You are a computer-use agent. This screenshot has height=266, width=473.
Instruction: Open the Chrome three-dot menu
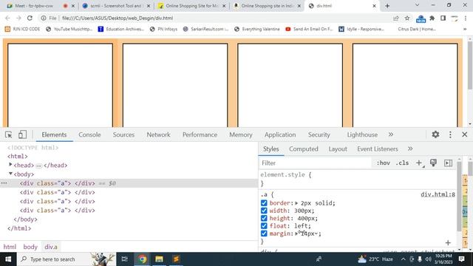pyautogui.click(x=466, y=18)
